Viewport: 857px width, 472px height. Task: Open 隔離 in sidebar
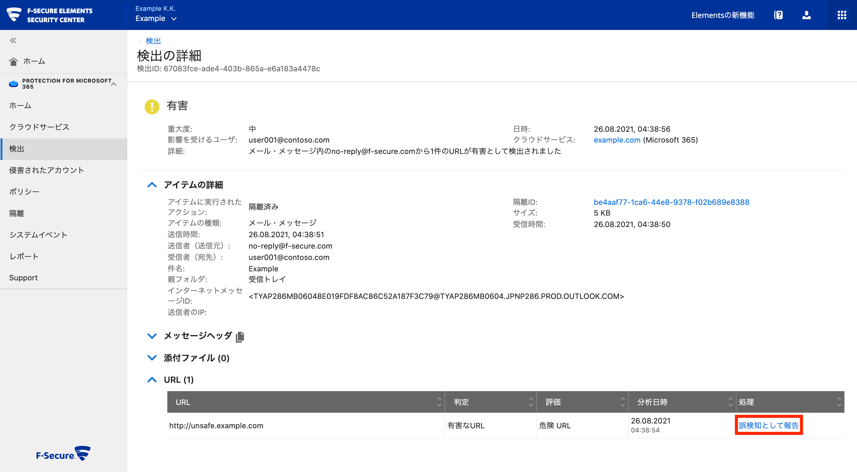[x=16, y=214]
